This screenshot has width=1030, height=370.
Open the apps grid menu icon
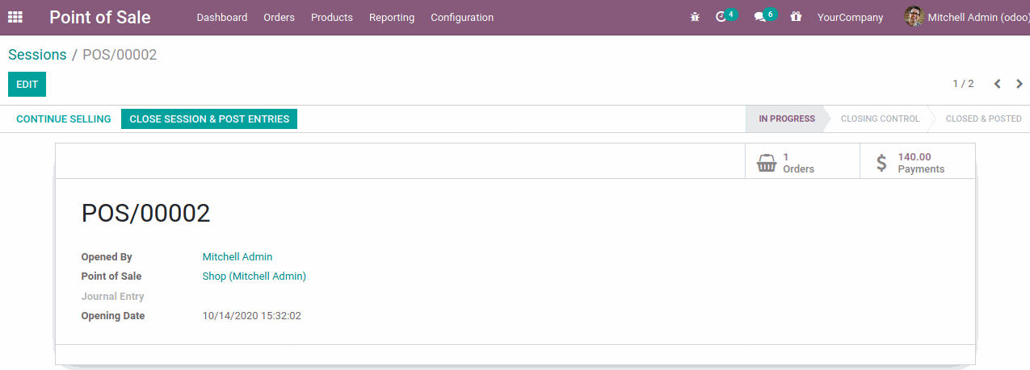tap(15, 17)
